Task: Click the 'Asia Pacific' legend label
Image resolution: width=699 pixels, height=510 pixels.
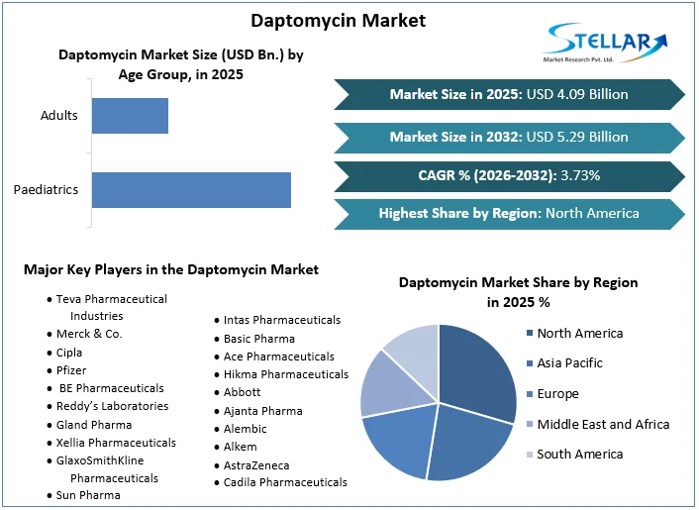Action: (569, 363)
